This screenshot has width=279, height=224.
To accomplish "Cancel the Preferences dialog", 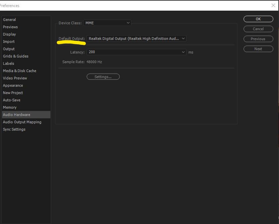I will pyautogui.click(x=258, y=29).
